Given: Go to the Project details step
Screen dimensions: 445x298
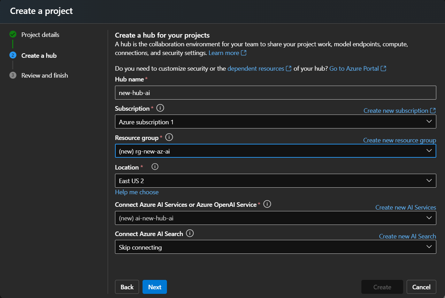Looking at the screenshot, I should [x=40, y=35].
